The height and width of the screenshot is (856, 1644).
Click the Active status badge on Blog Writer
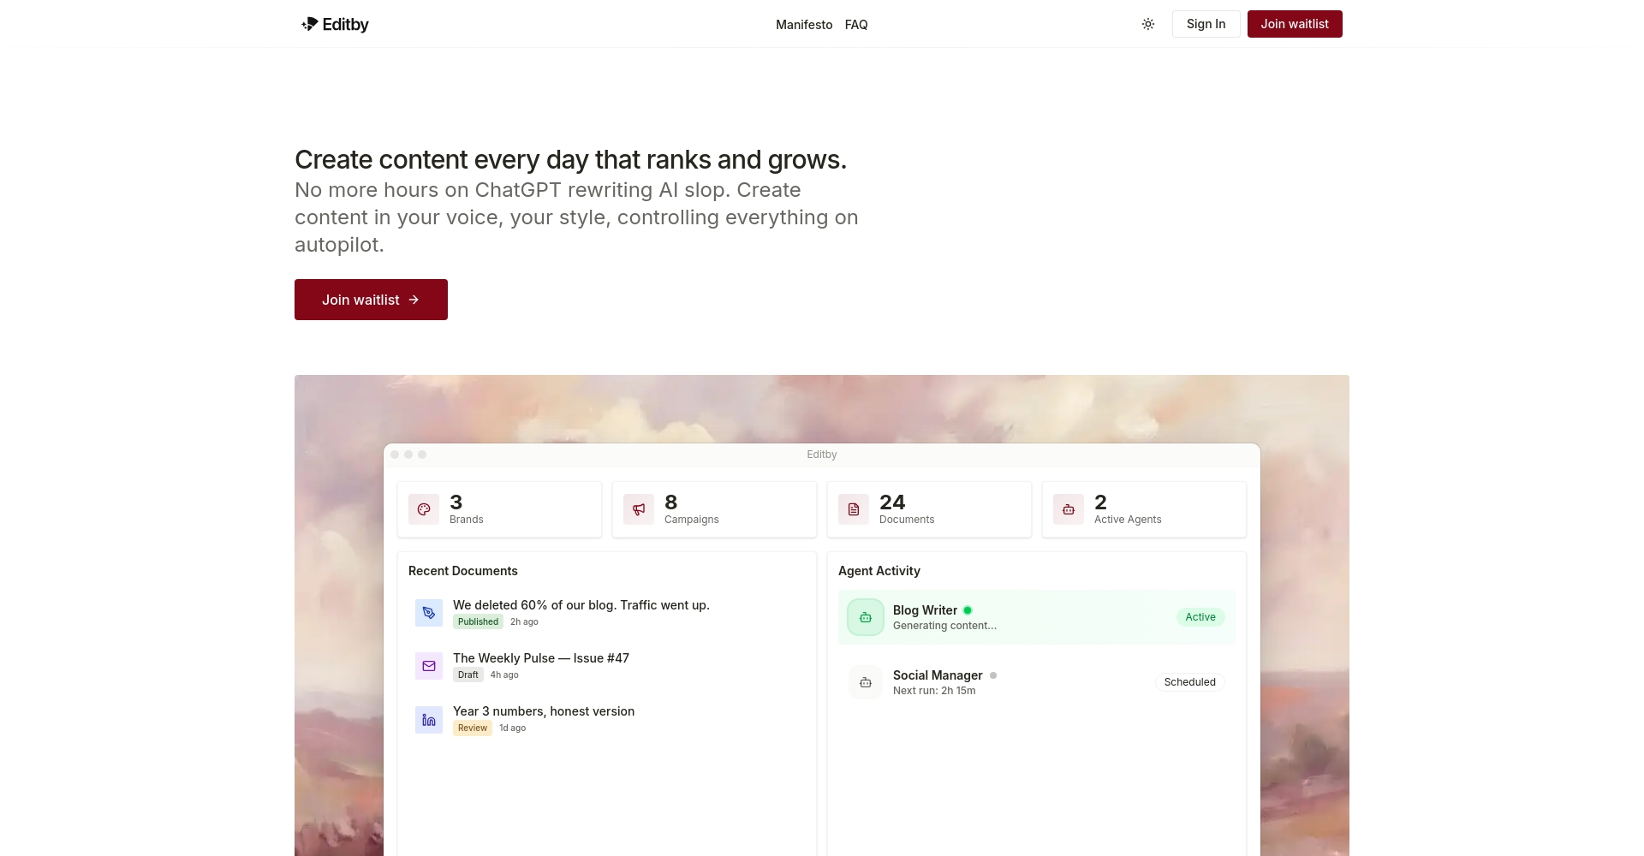(1200, 617)
